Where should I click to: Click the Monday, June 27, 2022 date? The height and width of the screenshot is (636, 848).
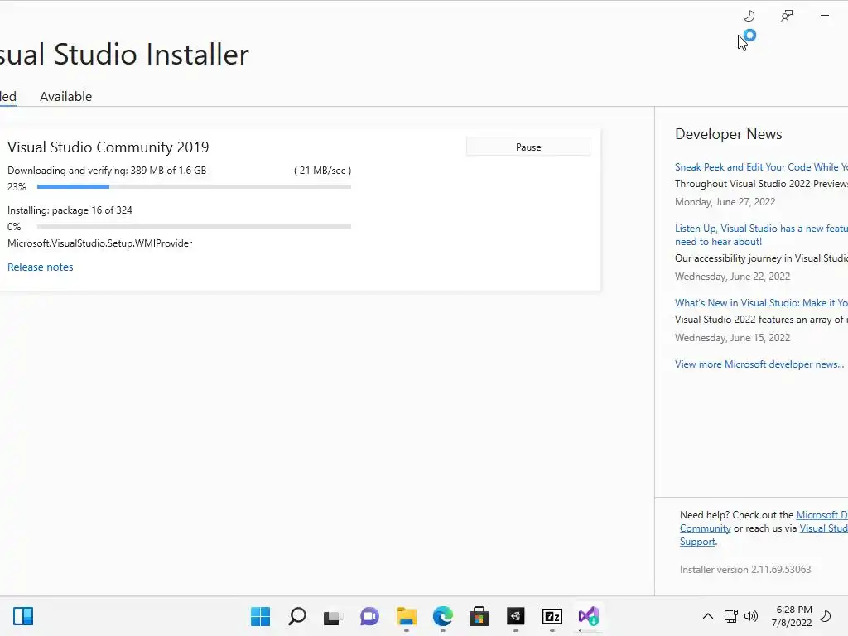[725, 202]
